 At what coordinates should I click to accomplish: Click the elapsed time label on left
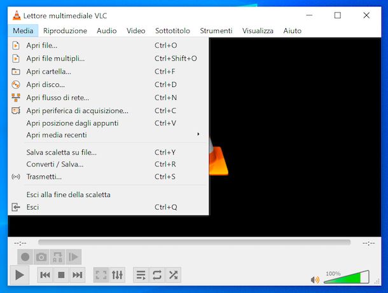pyautogui.click(x=20, y=243)
